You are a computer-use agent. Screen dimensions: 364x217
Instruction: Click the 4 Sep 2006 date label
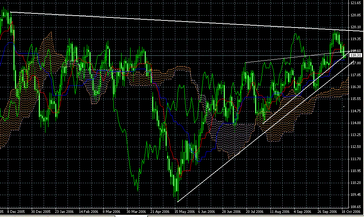[x=302, y=212]
